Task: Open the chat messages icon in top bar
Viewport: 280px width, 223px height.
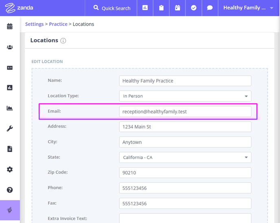Action: pos(210,8)
